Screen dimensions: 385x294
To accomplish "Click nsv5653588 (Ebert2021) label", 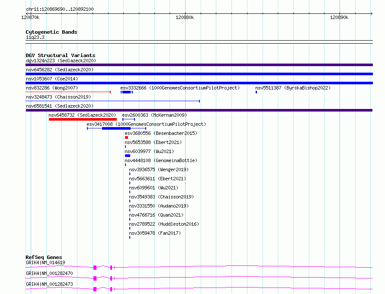I will [153, 142].
